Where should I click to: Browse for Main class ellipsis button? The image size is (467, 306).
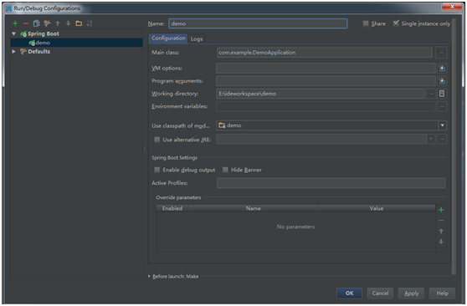(x=441, y=53)
